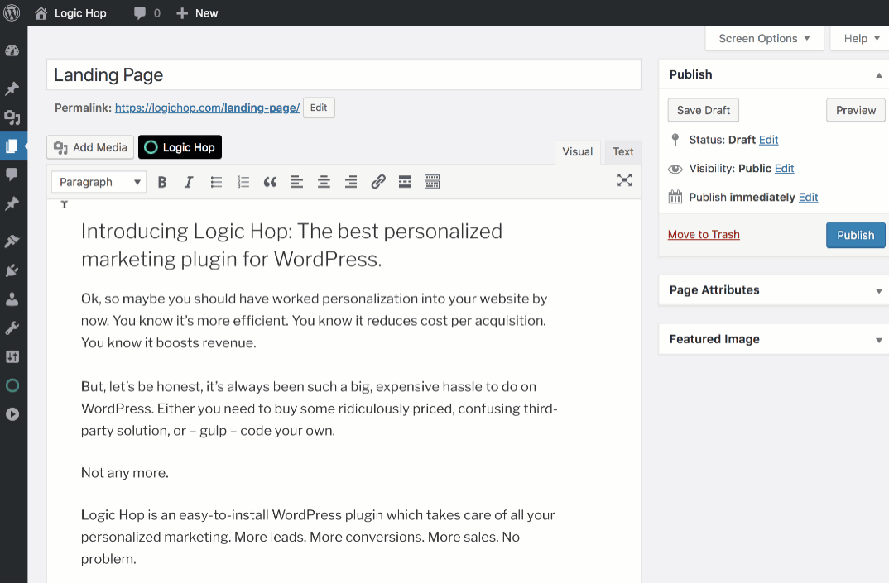The image size is (889, 583).
Task: Open the WordPress logo menu
Action: coord(12,12)
